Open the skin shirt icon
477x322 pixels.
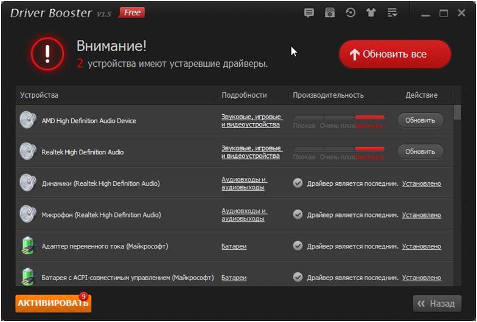click(371, 13)
